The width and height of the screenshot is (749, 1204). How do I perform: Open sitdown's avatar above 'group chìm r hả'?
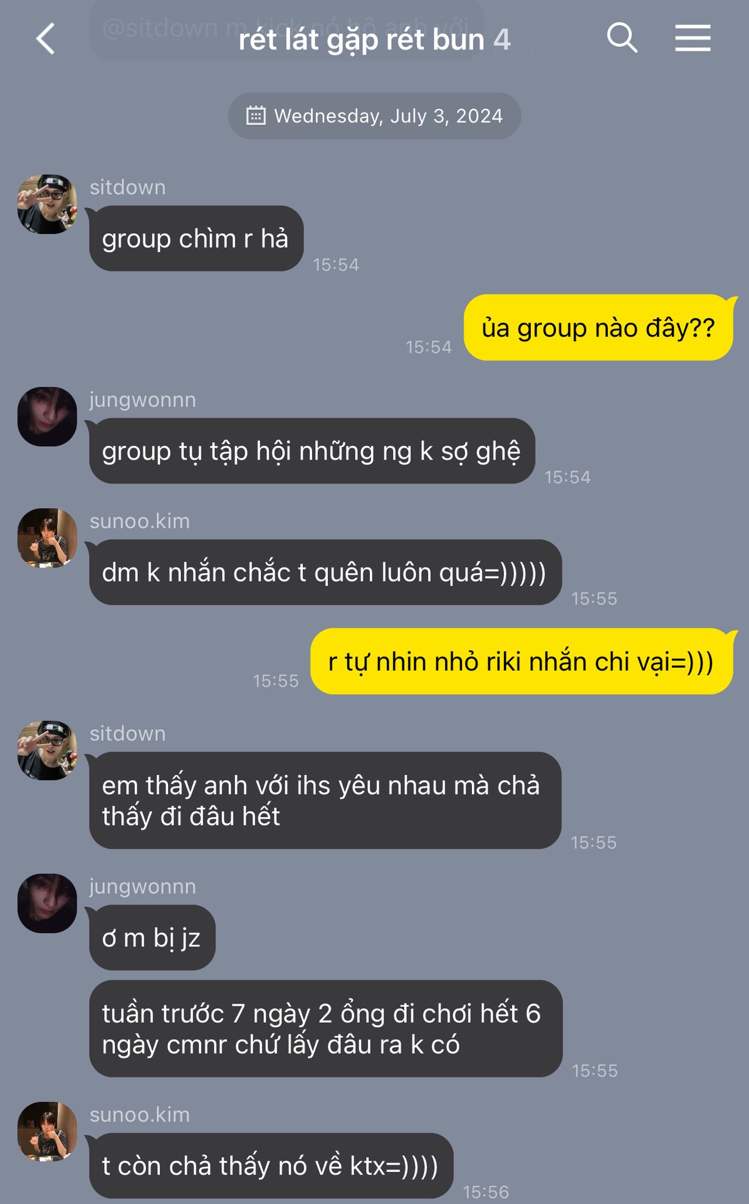point(47,204)
